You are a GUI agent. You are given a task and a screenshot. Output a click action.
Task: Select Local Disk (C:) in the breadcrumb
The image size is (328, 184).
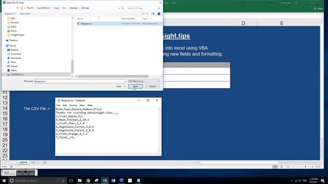[44, 8]
